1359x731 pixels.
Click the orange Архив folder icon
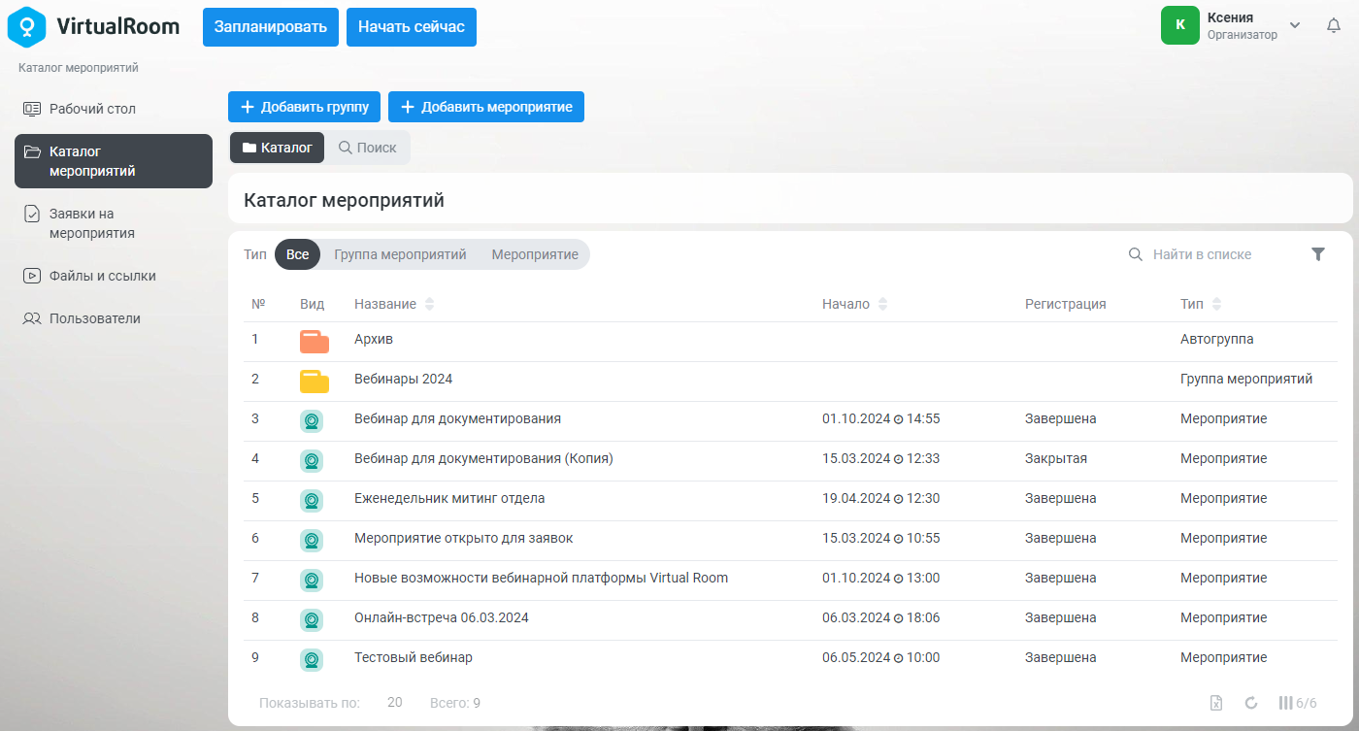click(315, 341)
